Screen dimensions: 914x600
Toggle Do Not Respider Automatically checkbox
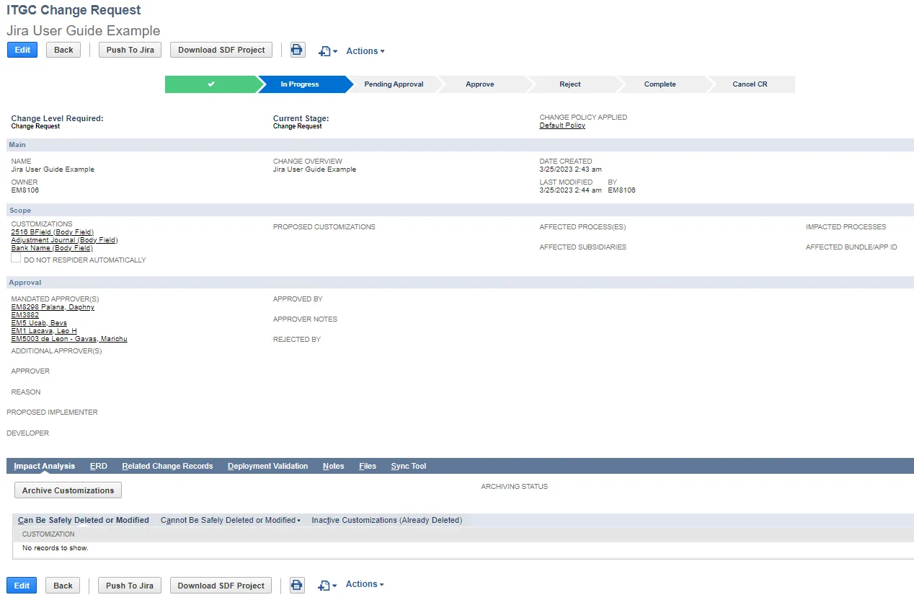pos(16,258)
